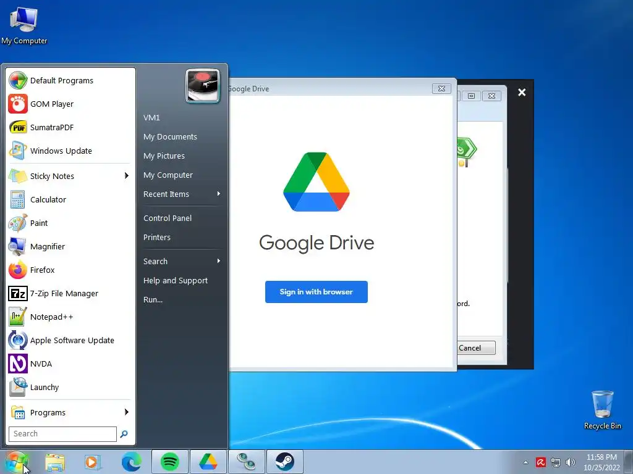Launch Calculator from Start menu
The height and width of the screenshot is (474, 633).
70,199
